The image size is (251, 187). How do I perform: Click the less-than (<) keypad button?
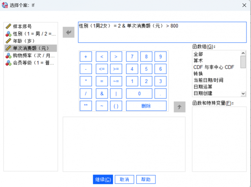[102, 57]
